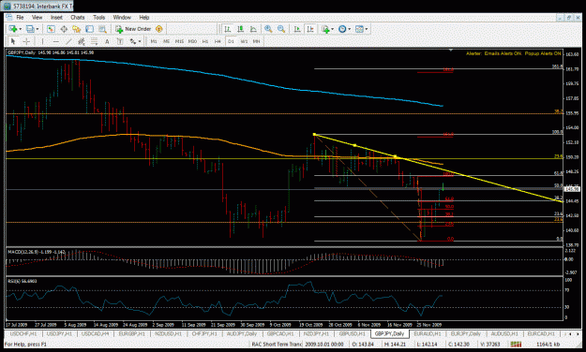Zoom in on the chart
Image resolution: width=586 pixels, height=352 pixels.
[268, 29]
